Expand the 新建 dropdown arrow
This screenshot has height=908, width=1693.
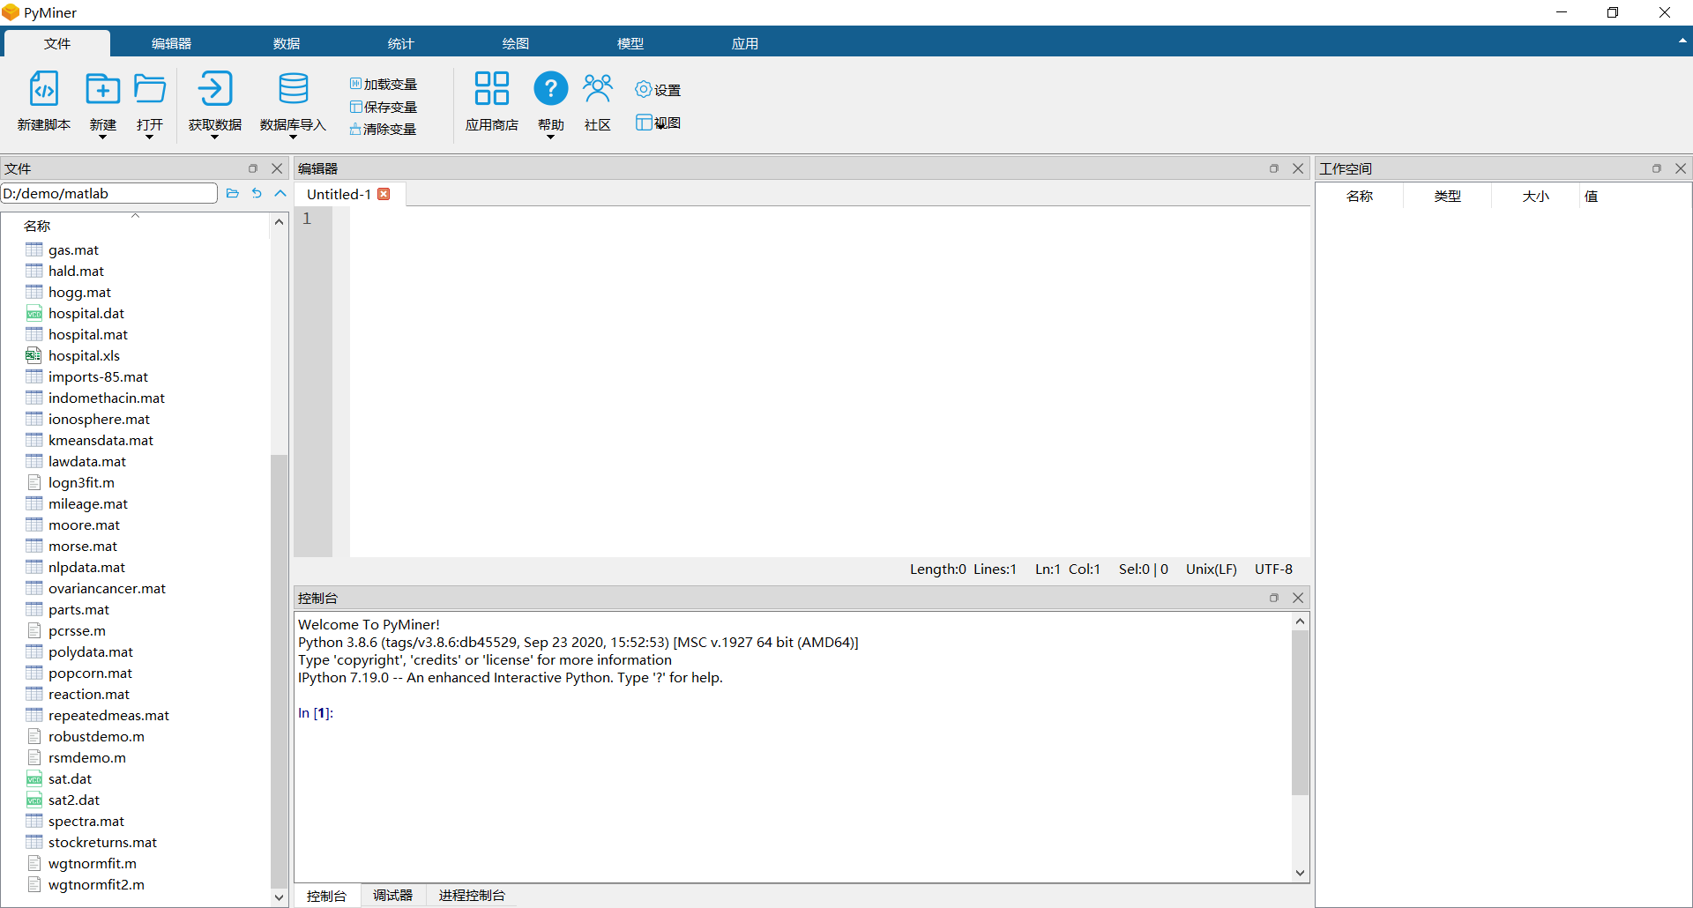[103, 138]
